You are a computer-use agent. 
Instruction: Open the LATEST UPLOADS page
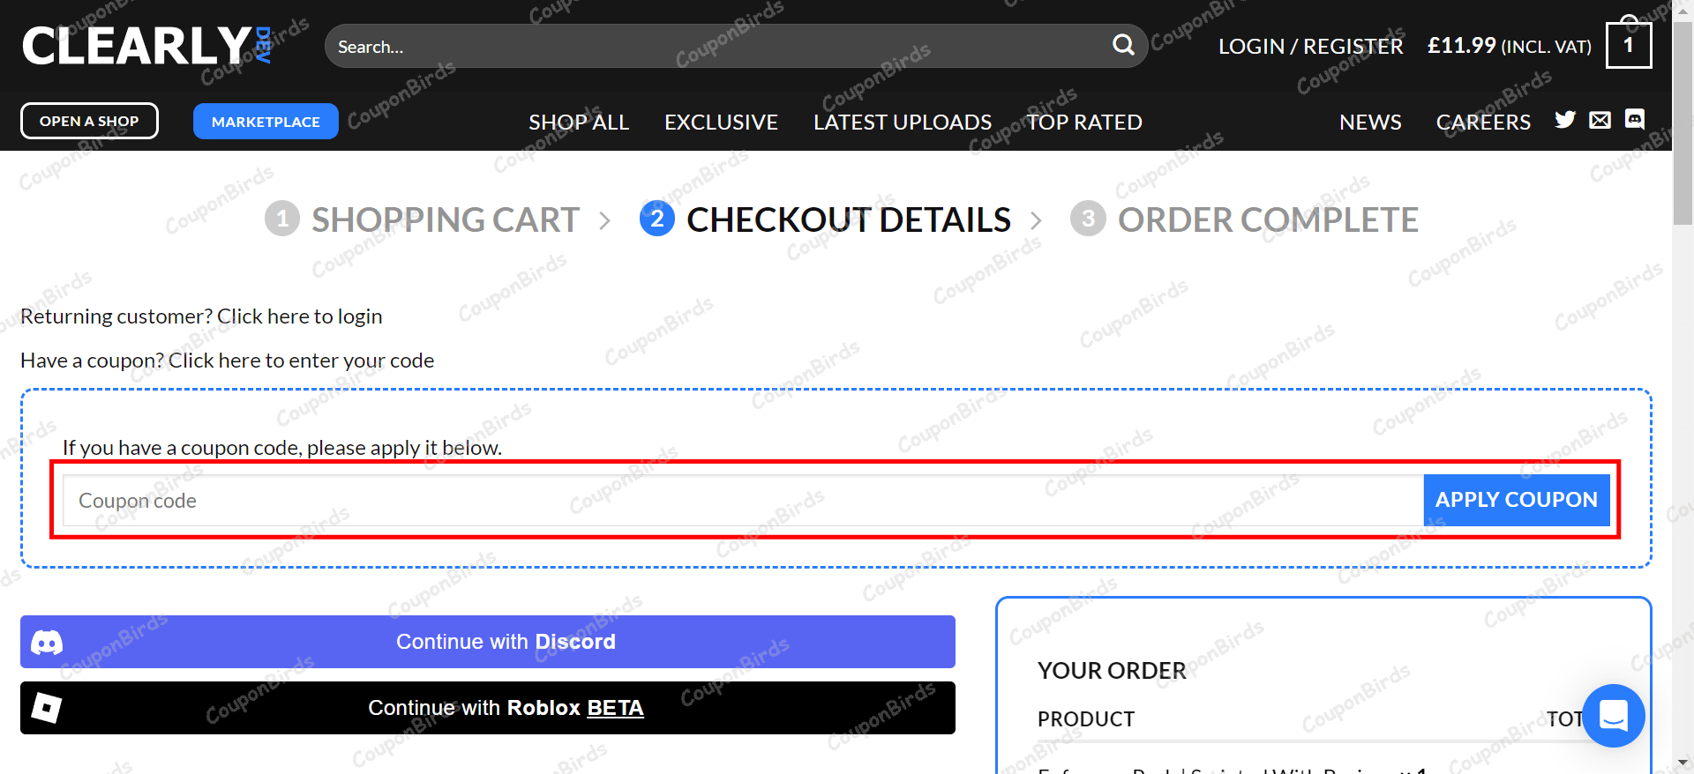902,122
